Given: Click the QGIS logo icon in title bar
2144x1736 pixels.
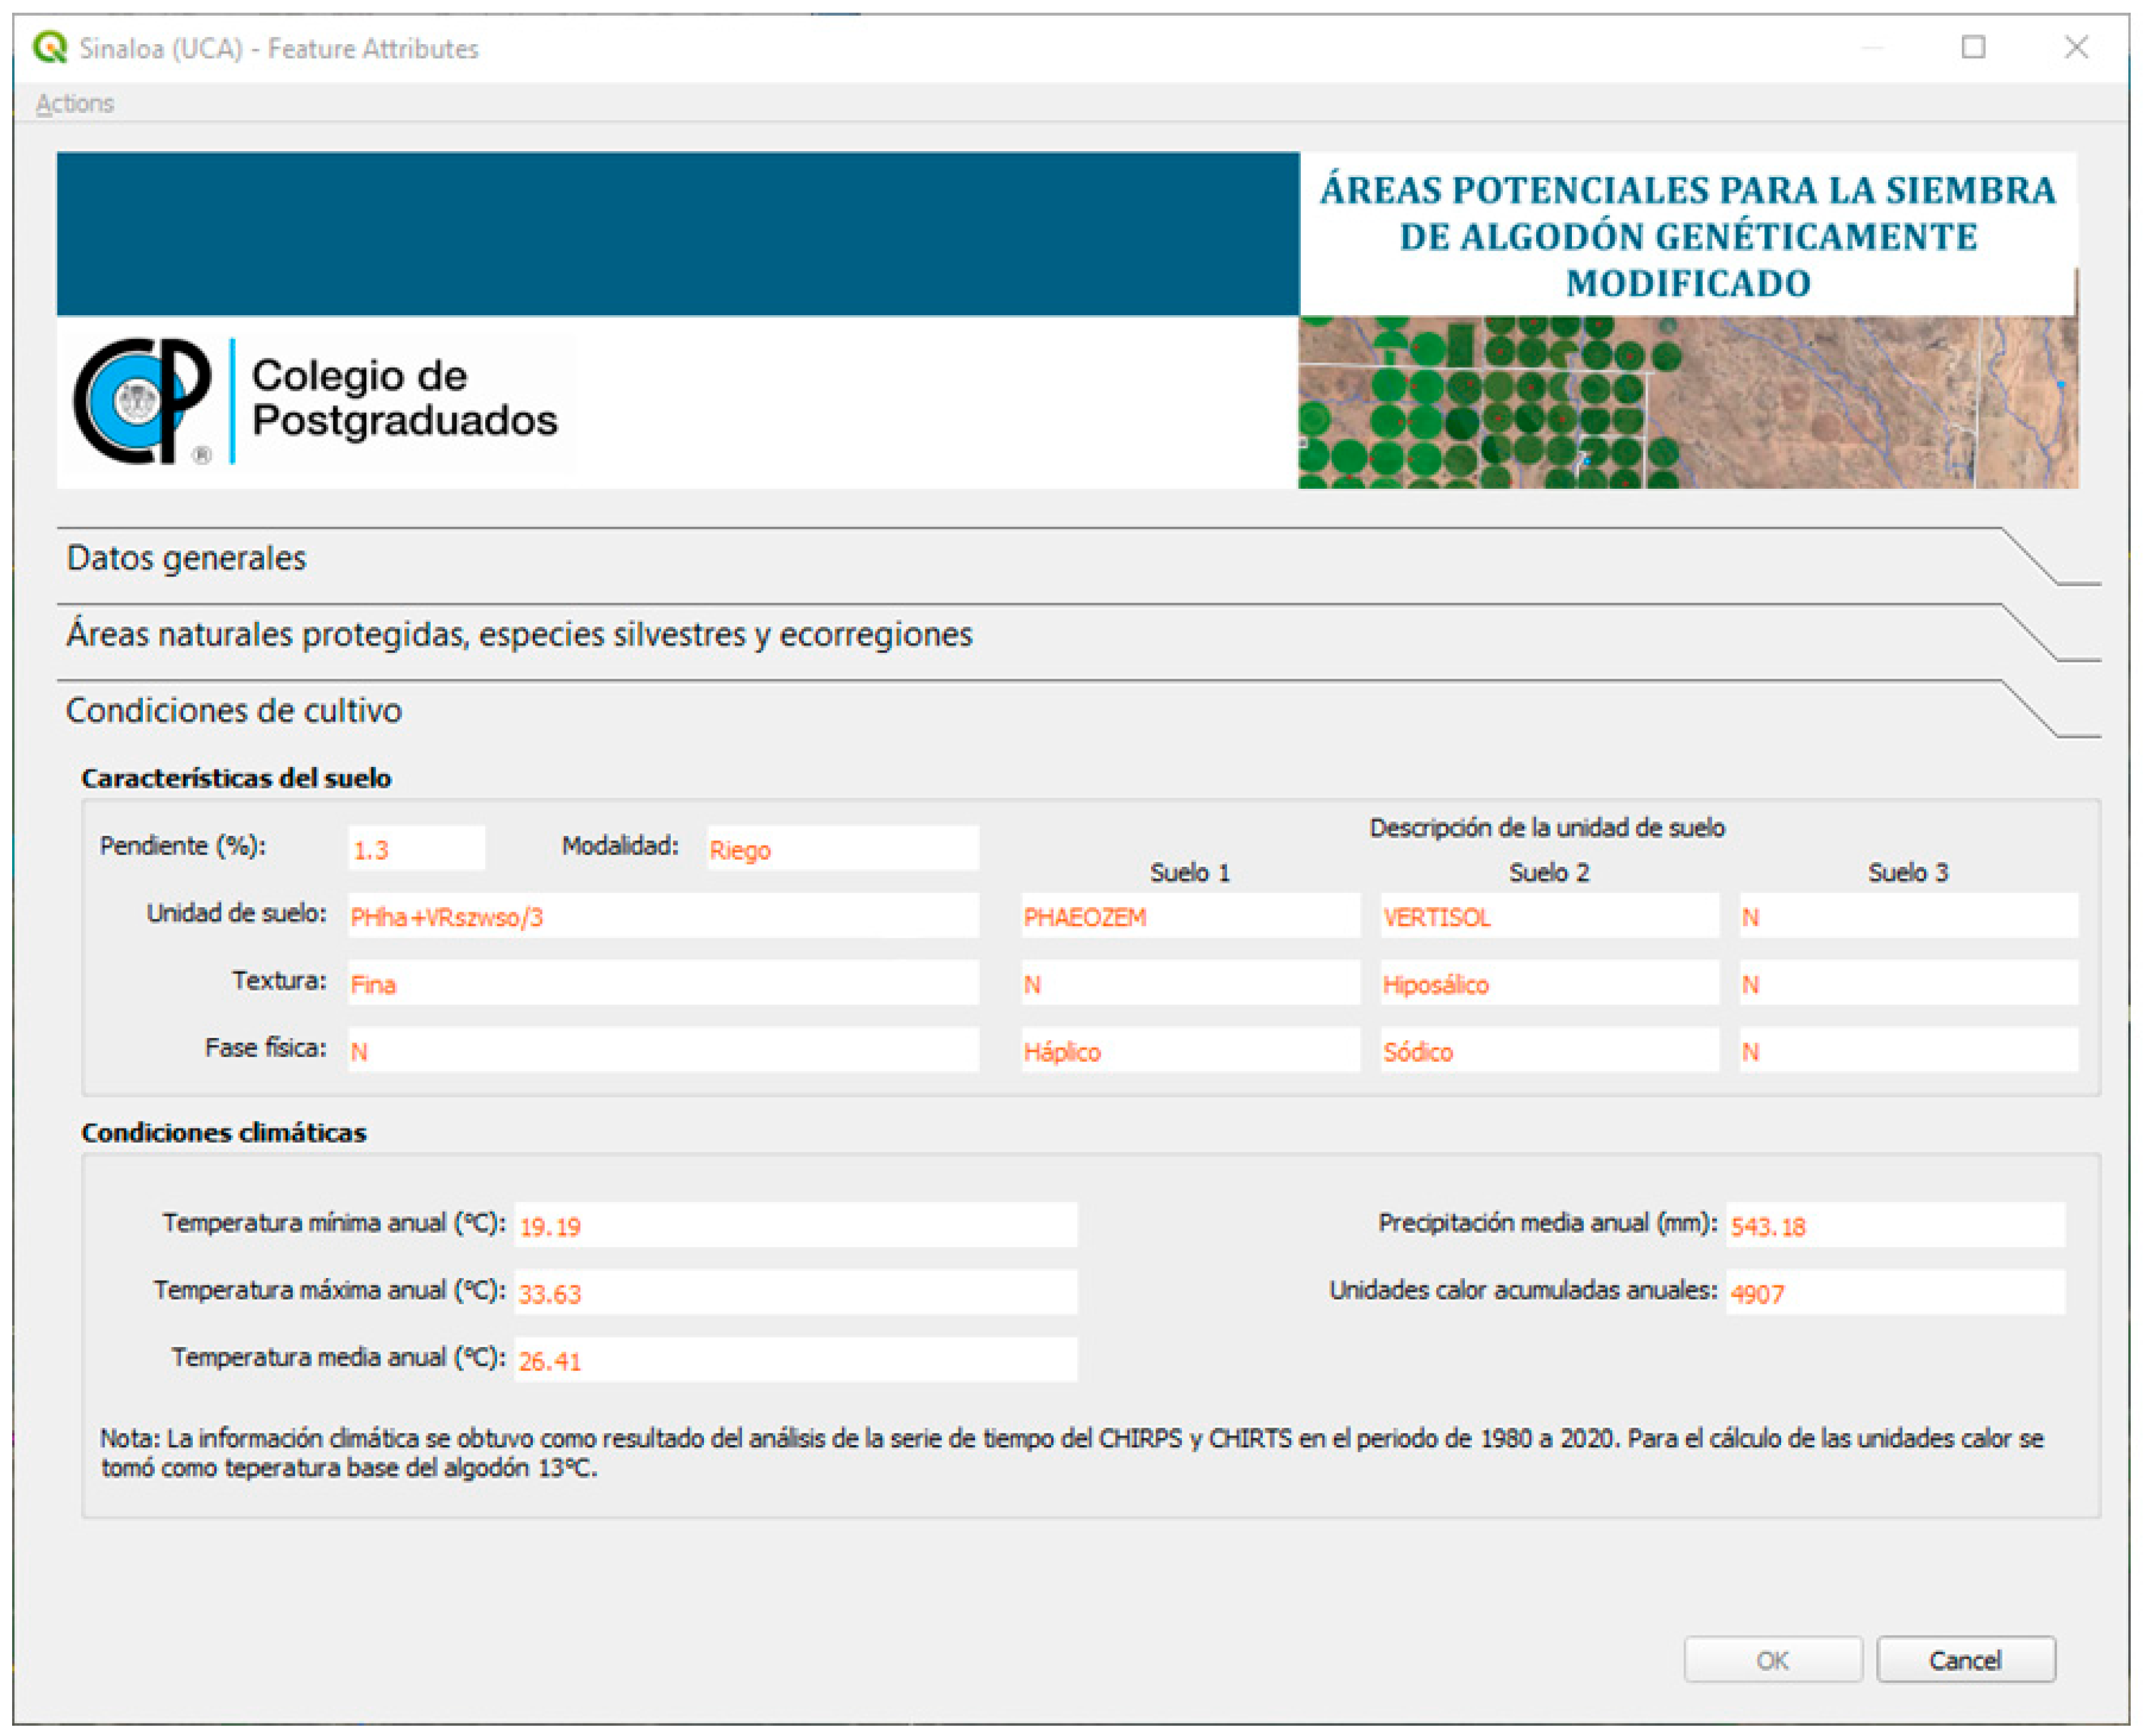Looking at the screenshot, I should click(x=49, y=47).
